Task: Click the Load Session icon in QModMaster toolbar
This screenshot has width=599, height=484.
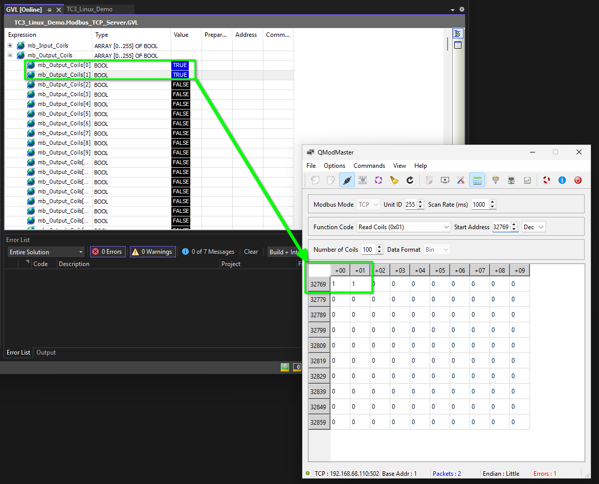Action: pos(315,180)
